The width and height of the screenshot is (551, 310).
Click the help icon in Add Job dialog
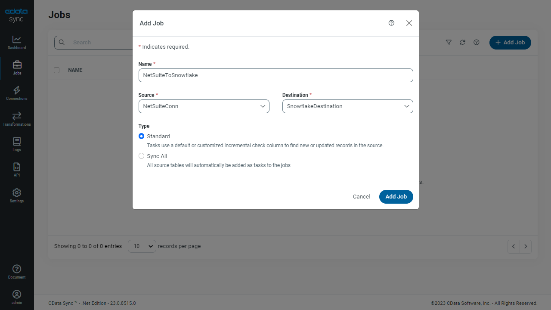391,23
